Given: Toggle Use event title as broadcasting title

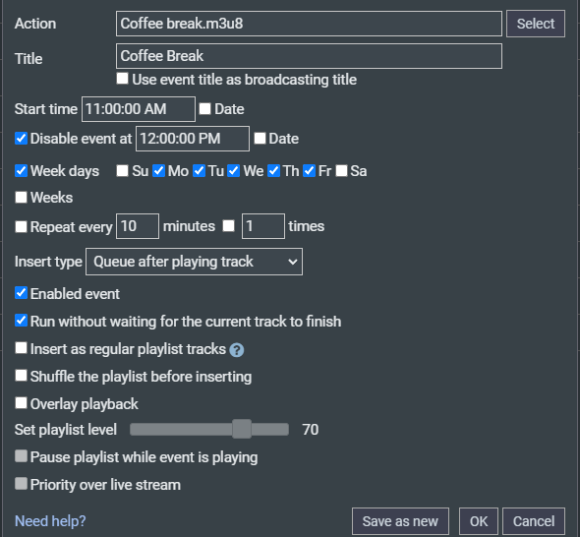Looking at the screenshot, I should tap(123, 79).
